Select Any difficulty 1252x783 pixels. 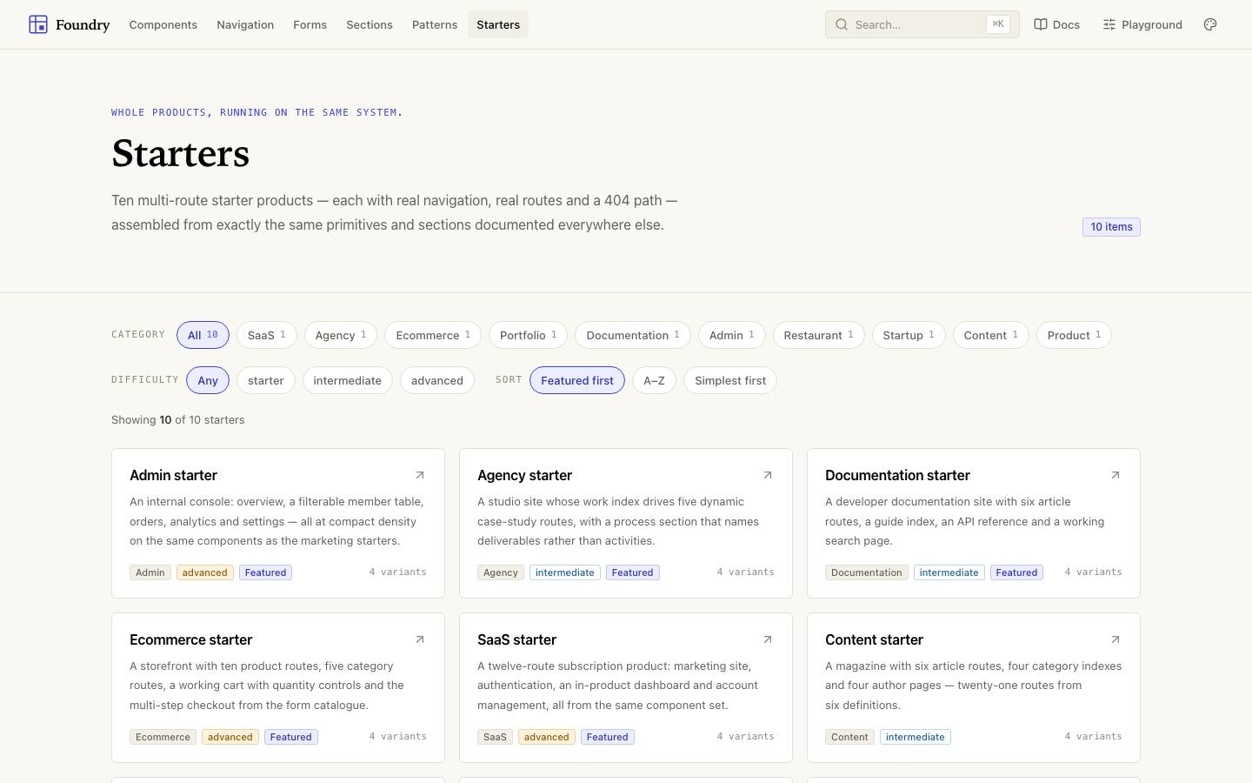[208, 380]
